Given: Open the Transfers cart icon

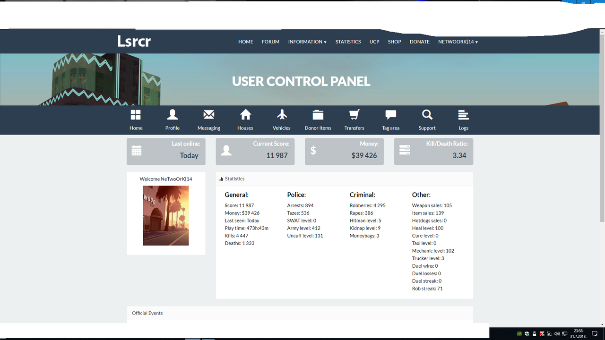Looking at the screenshot, I should click(354, 115).
